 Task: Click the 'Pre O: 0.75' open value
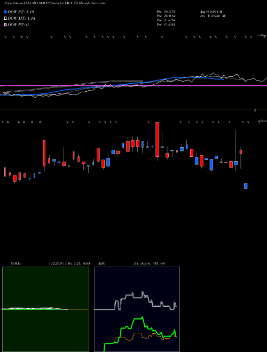(166, 12)
